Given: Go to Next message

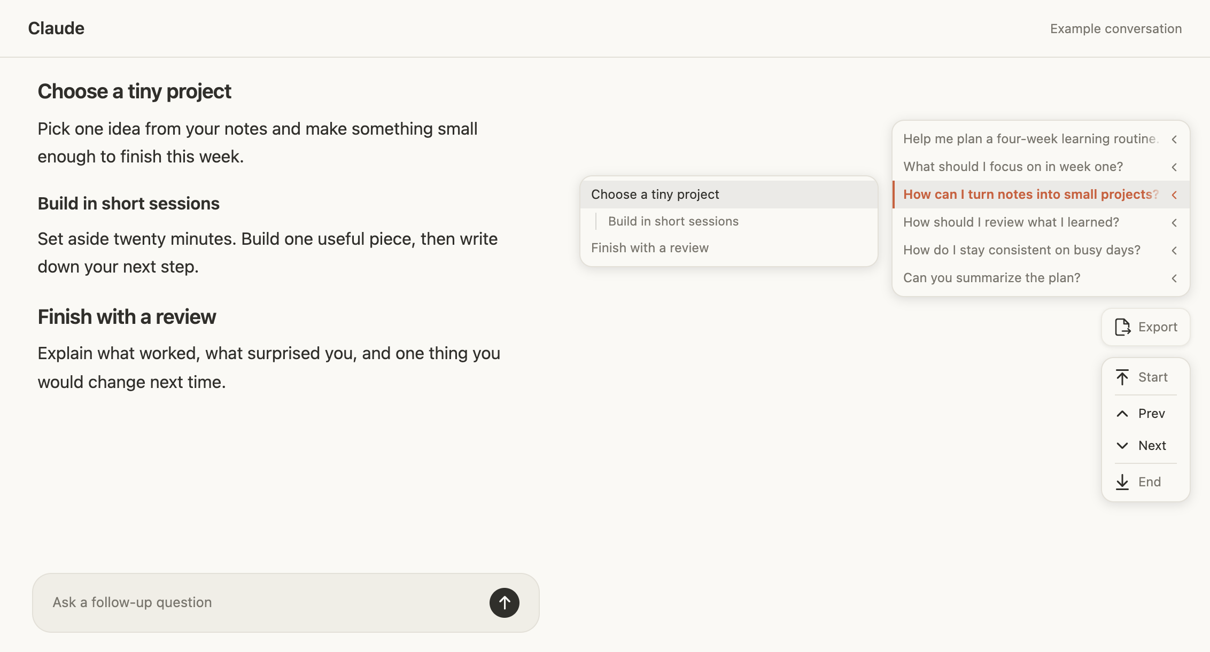Looking at the screenshot, I should (1145, 446).
